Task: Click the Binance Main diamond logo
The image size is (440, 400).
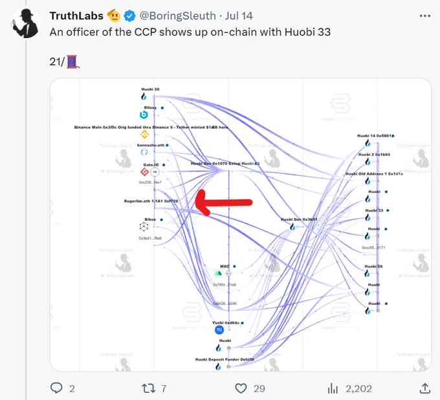Action: [x=144, y=134]
